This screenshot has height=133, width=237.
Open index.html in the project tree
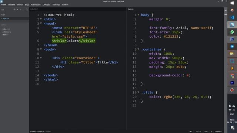(6, 29)
